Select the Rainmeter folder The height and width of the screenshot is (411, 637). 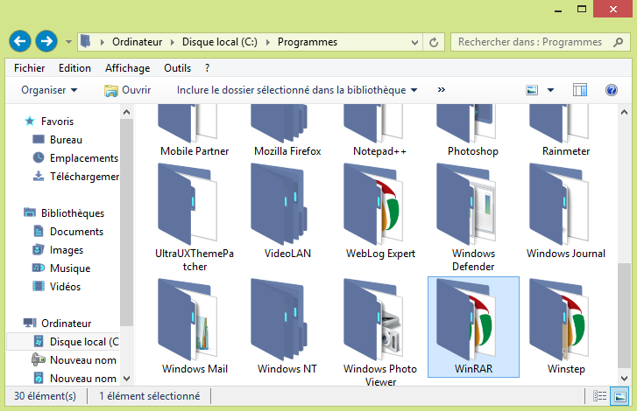(x=566, y=131)
